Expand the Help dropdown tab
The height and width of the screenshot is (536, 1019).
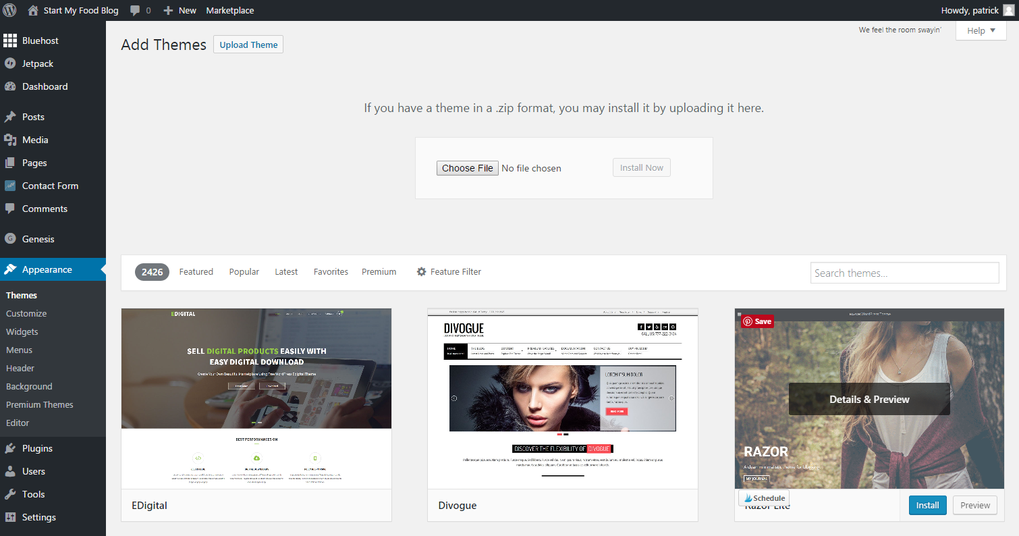[981, 30]
